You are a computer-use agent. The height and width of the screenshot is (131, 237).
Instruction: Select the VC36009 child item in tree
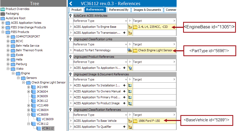[x=48, y=119]
